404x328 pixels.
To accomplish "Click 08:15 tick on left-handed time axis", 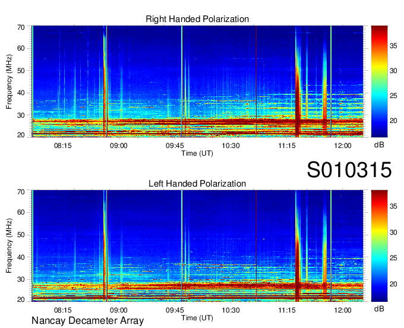I will click(62, 310).
